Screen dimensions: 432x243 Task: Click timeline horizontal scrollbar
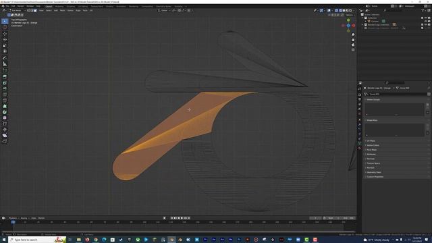178,232
